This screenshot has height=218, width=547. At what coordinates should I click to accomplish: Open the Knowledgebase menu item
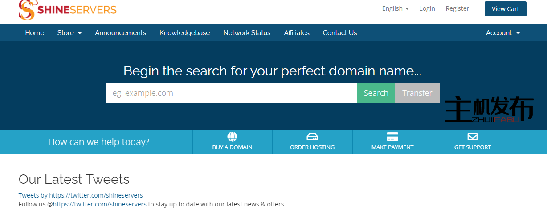tap(184, 33)
